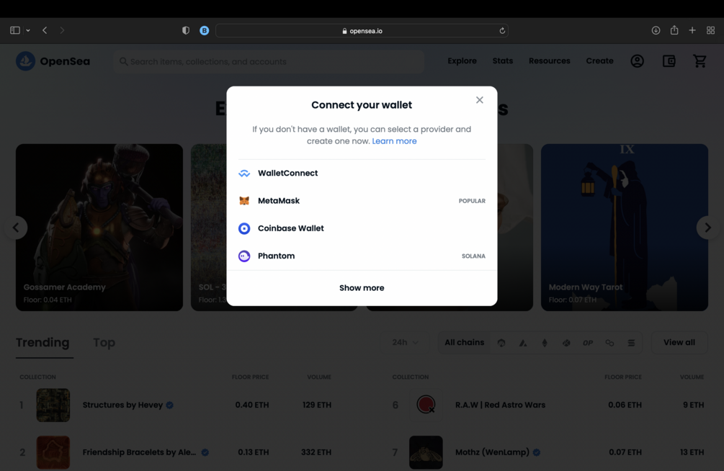724x471 pixels.
Task: Click Red Astro Wars thumbnail
Action: [426, 405]
